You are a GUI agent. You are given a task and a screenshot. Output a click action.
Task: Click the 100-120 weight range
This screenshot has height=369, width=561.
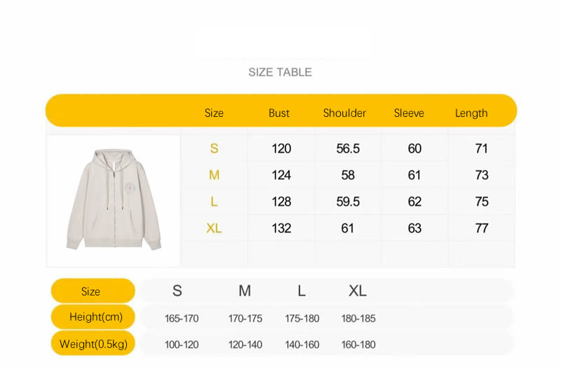click(182, 344)
